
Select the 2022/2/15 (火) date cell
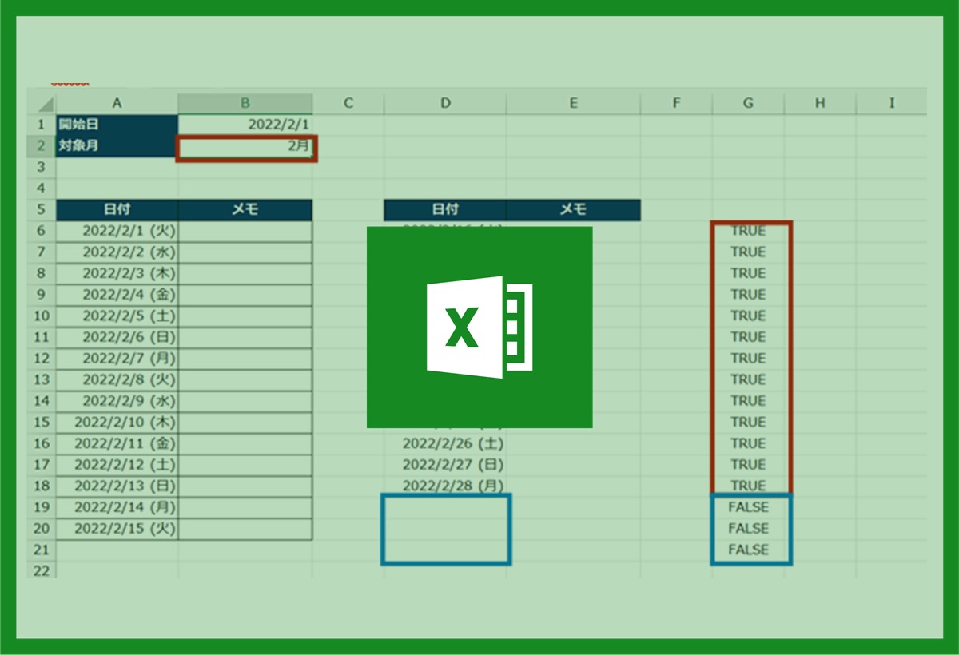pyautogui.click(x=117, y=529)
